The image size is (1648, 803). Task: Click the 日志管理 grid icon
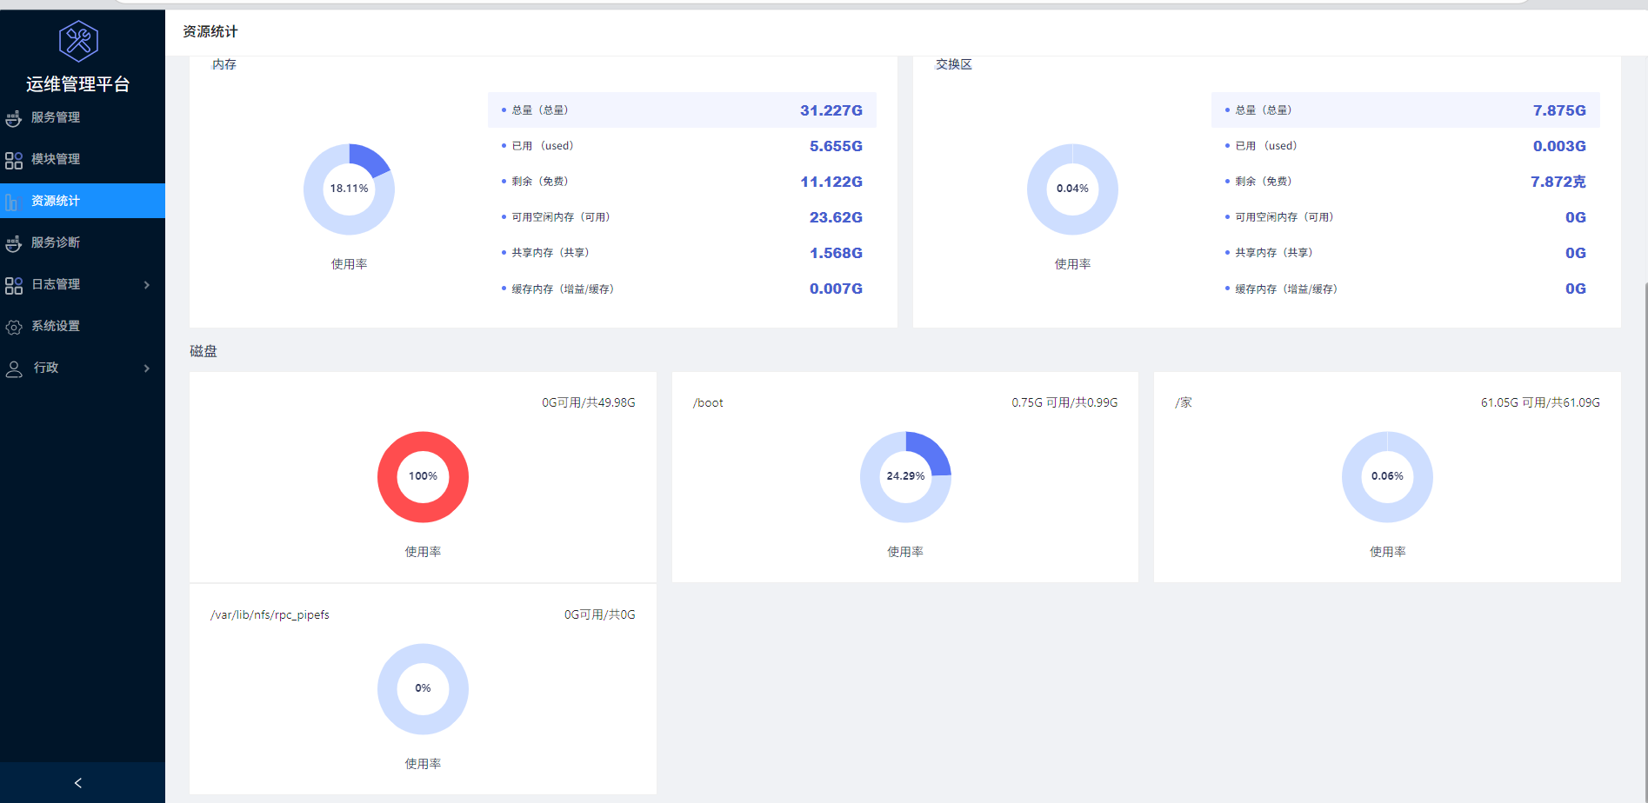pyautogui.click(x=14, y=285)
